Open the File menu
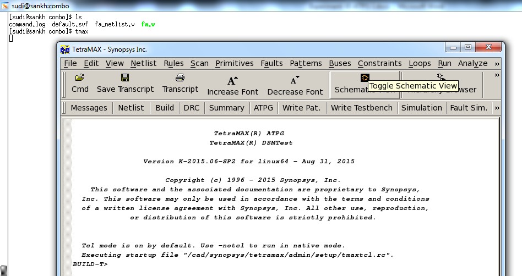 click(70, 63)
